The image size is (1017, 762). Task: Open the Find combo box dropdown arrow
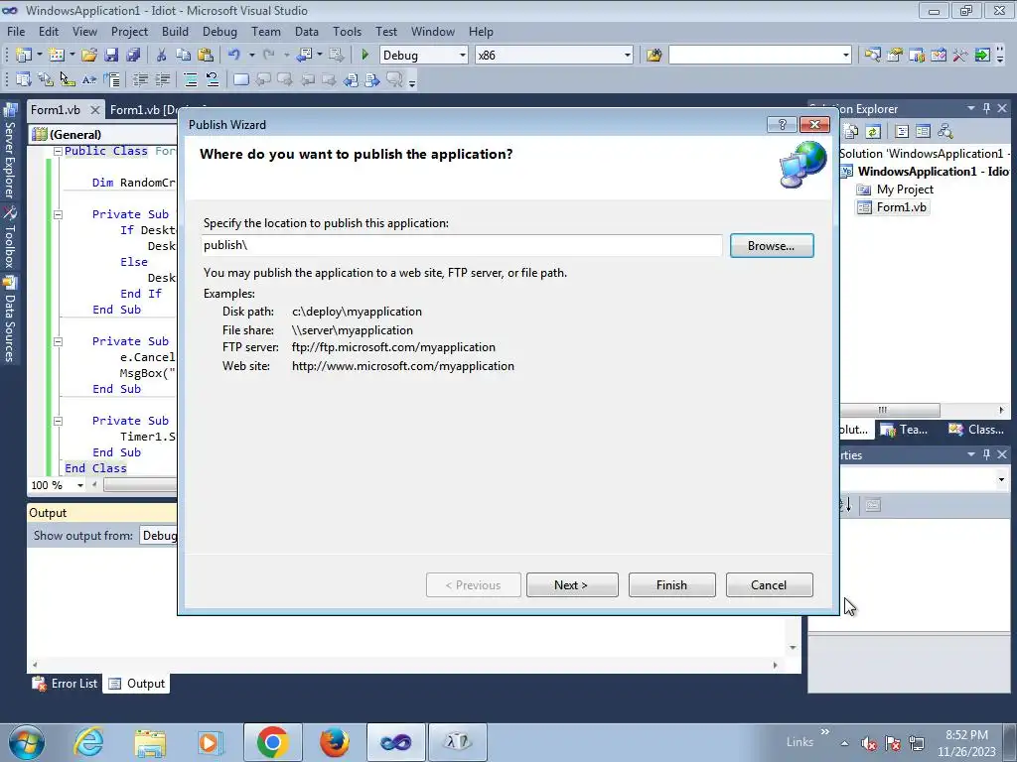point(845,56)
